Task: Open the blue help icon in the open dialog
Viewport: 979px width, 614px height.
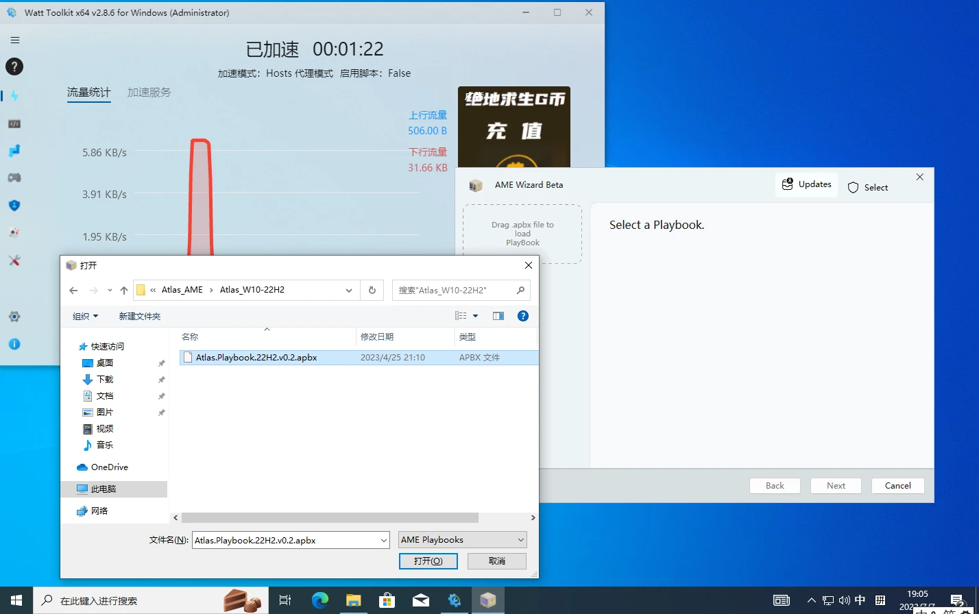Action: [x=523, y=316]
